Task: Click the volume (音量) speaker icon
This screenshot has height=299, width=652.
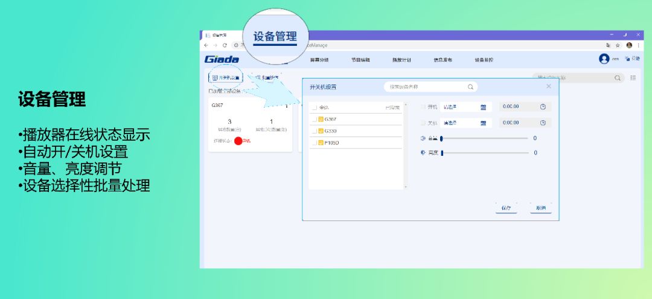Action: [x=423, y=138]
